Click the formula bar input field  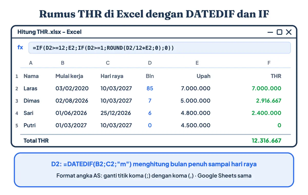(159, 48)
